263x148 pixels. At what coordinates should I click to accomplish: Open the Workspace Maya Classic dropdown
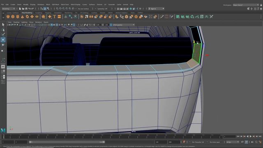pyautogui.click(x=246, y=5)
